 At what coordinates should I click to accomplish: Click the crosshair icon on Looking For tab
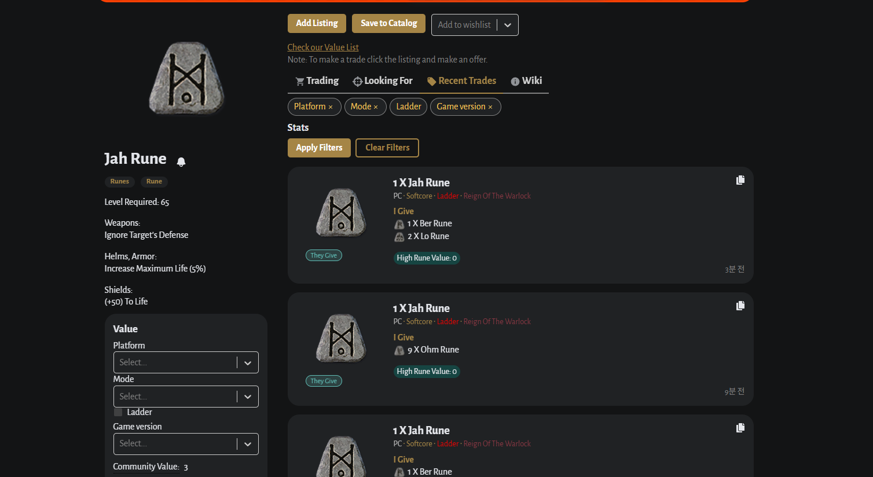pos(358,82)
